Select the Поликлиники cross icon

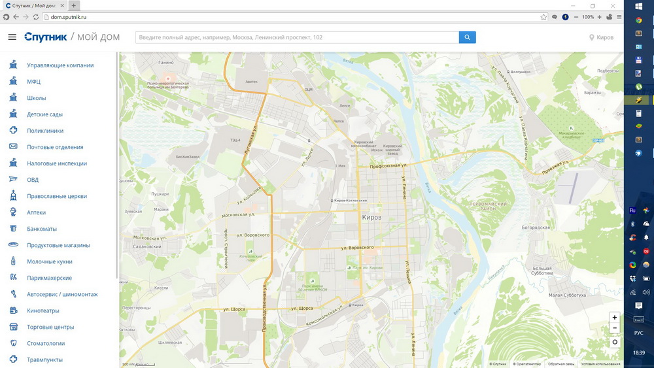click(x=13, y=130)
